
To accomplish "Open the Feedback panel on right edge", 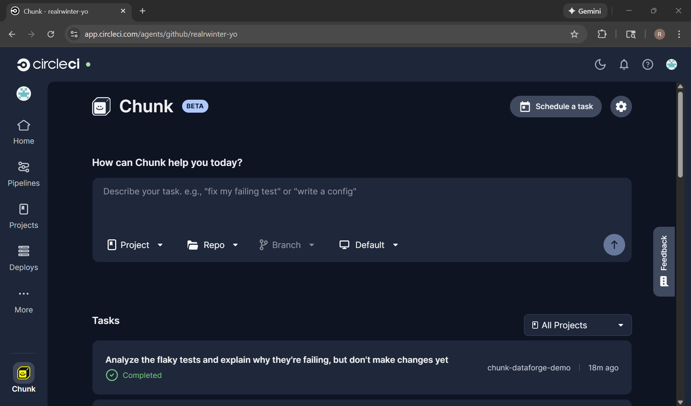I will (x=664, y=262).
